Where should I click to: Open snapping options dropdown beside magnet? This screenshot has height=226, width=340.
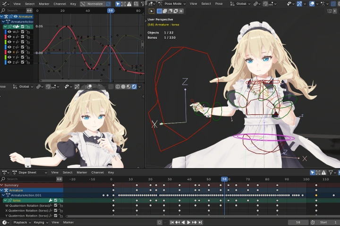(x=273, y=4)
